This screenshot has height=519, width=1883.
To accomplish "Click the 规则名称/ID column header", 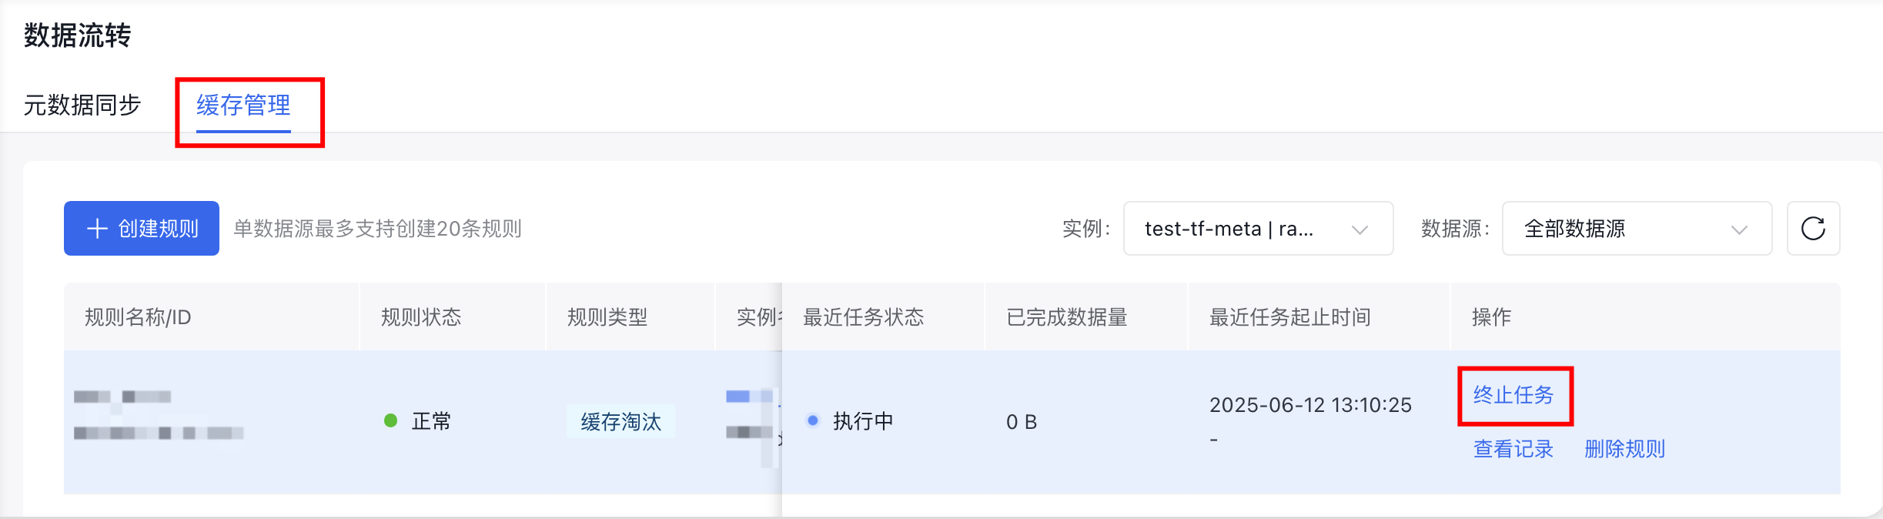I will (138, 317).
